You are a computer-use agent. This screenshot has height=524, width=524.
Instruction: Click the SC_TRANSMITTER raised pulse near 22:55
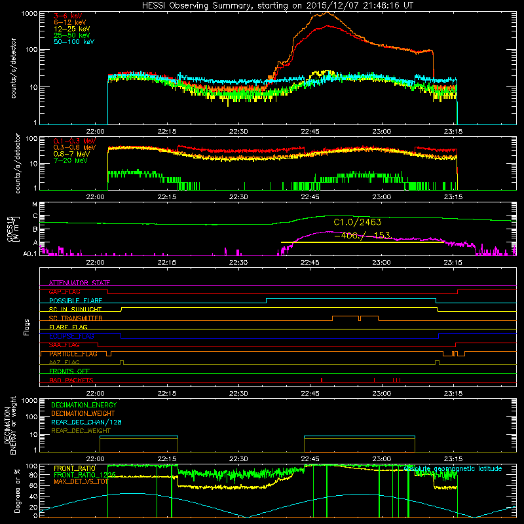pyautogui.click(x=355, y=318)
